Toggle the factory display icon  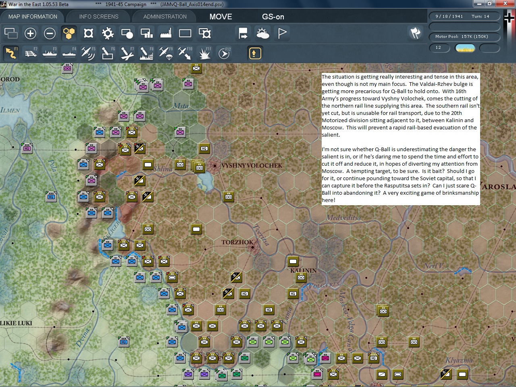point(166,33)
